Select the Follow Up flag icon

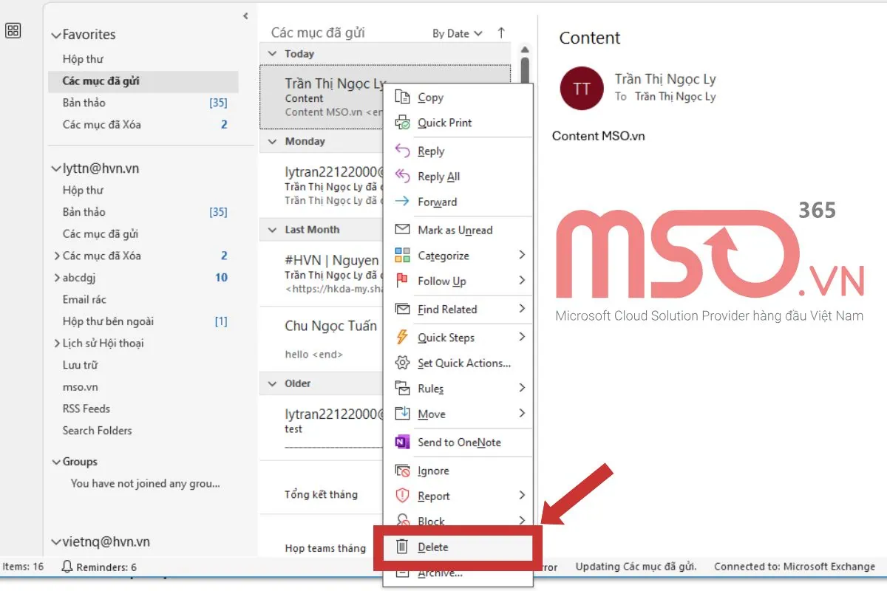point(400,281)
